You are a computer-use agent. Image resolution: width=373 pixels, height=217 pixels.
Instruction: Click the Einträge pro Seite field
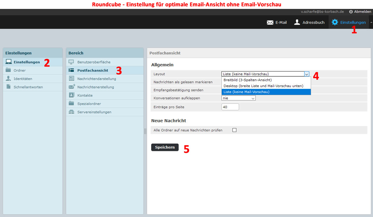(230, 107)
